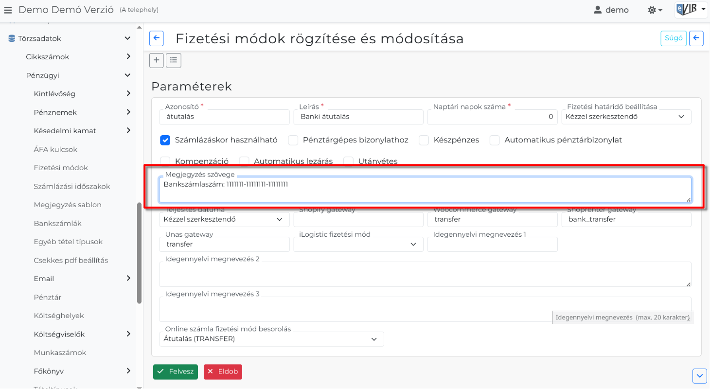Click into Megjegyzés szövege text area
The height and width of the screenshot is (389, 710).
424,190
